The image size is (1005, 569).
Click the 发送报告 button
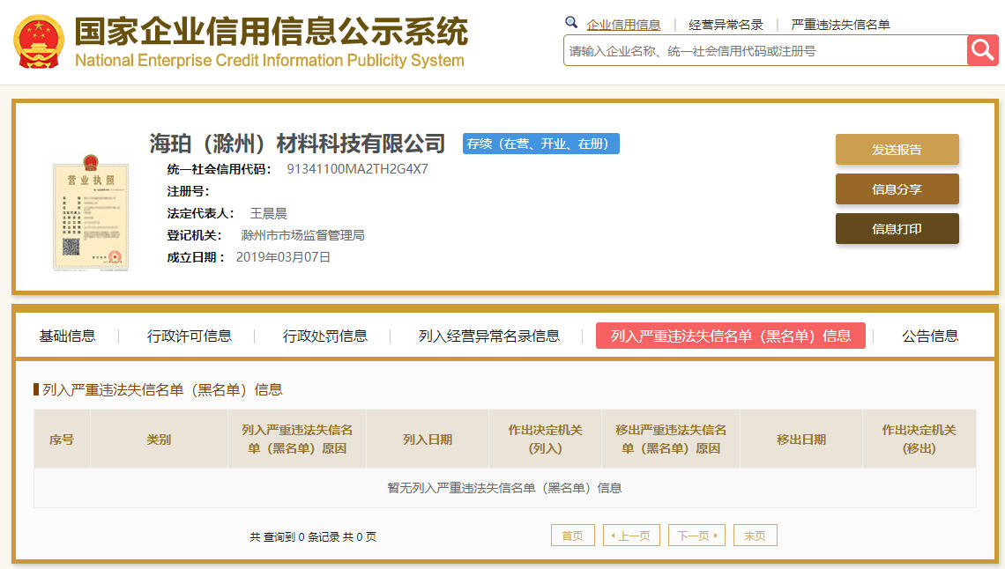pos(897,150)
